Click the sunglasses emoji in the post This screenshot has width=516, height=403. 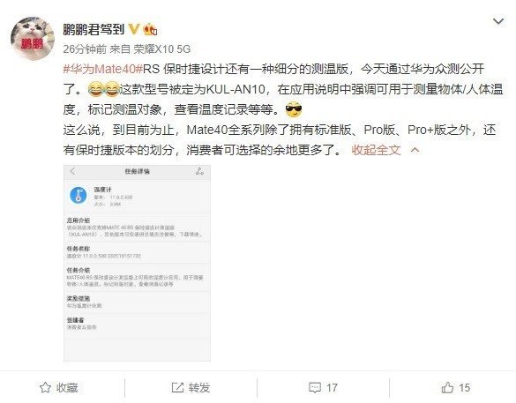point(294,109)
